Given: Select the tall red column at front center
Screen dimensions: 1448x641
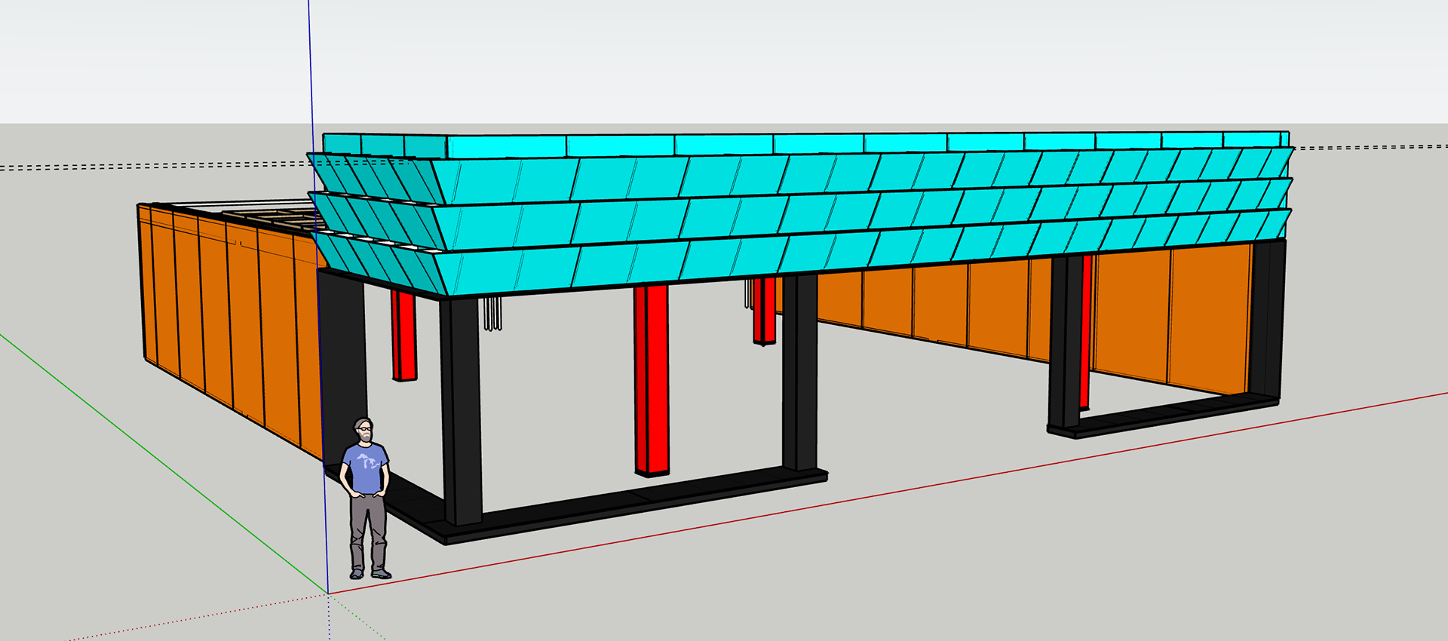Looking at the screenshot, I should [x=652, y=380].
